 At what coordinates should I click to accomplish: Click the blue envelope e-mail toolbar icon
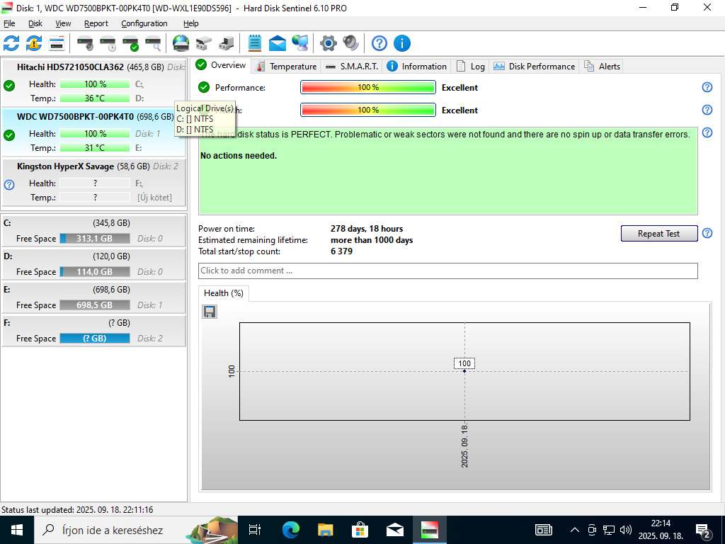pyautogui.click(x=277, y=43)
